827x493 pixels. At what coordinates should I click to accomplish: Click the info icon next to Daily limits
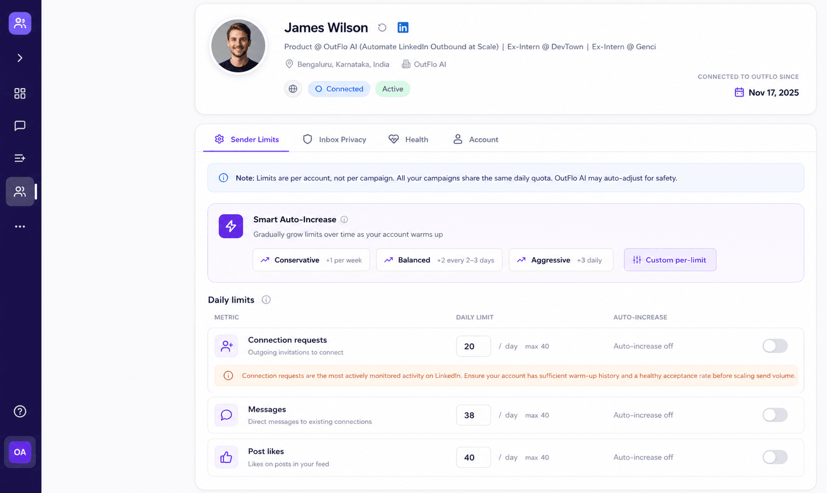(266, 300)
